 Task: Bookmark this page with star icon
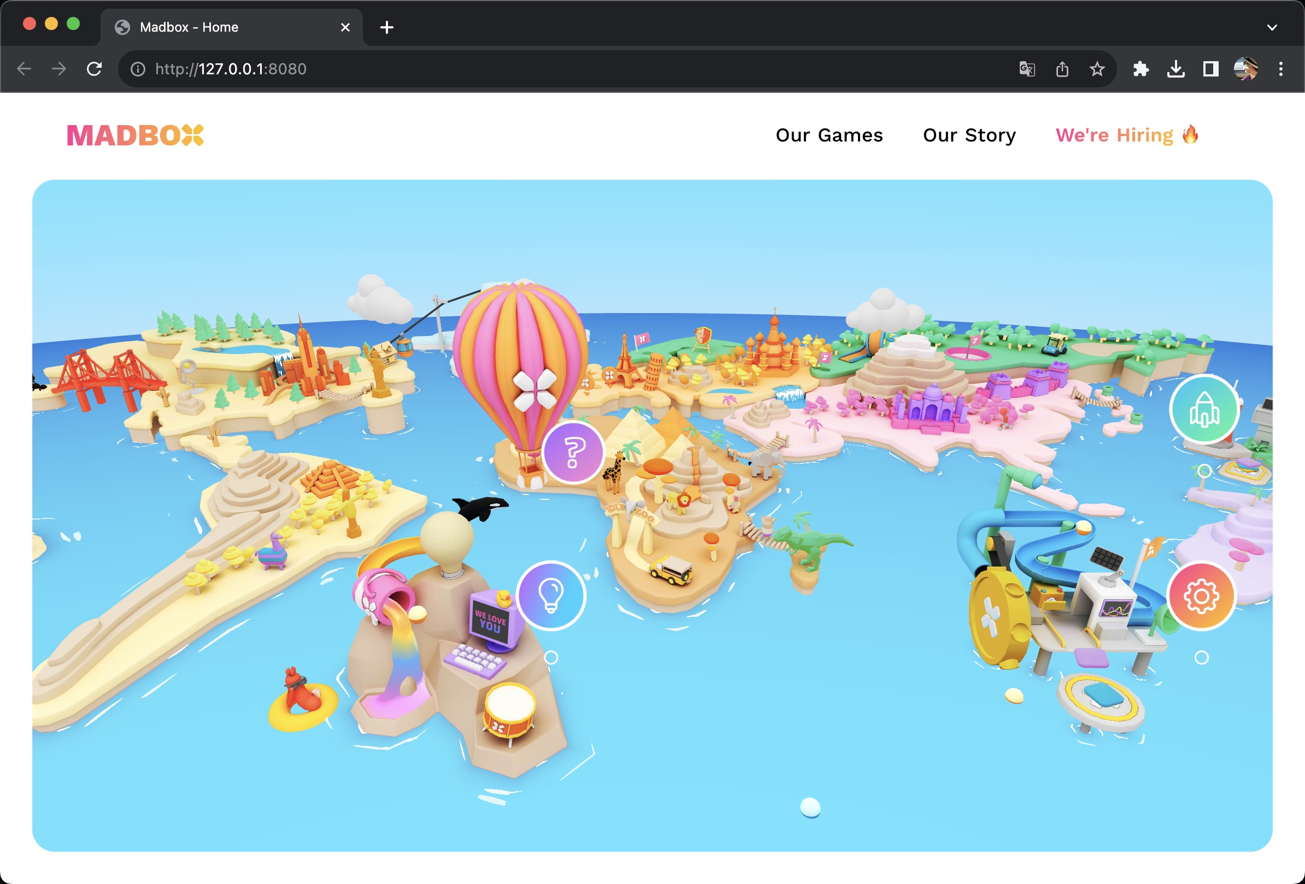tap(1097, 69)
